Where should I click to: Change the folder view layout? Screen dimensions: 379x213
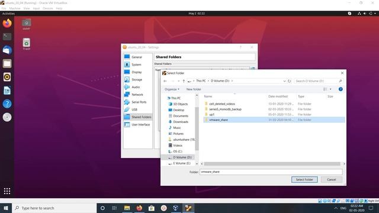point(325,89)
